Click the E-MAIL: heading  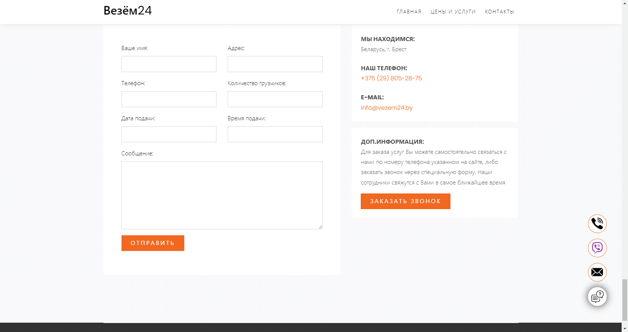[372, 97]
